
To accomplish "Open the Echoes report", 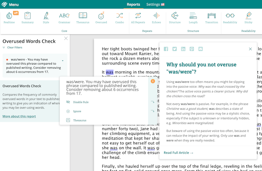I will click(156, 18).
